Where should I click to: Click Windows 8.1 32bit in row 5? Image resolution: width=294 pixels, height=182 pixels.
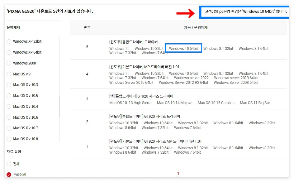point(218,48)
